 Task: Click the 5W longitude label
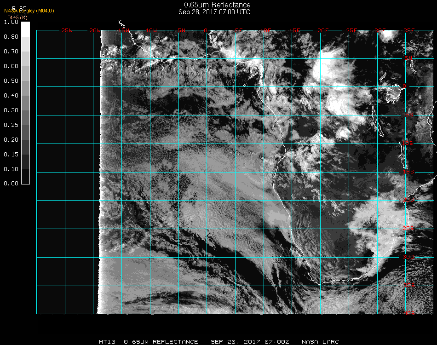(181, 31)
